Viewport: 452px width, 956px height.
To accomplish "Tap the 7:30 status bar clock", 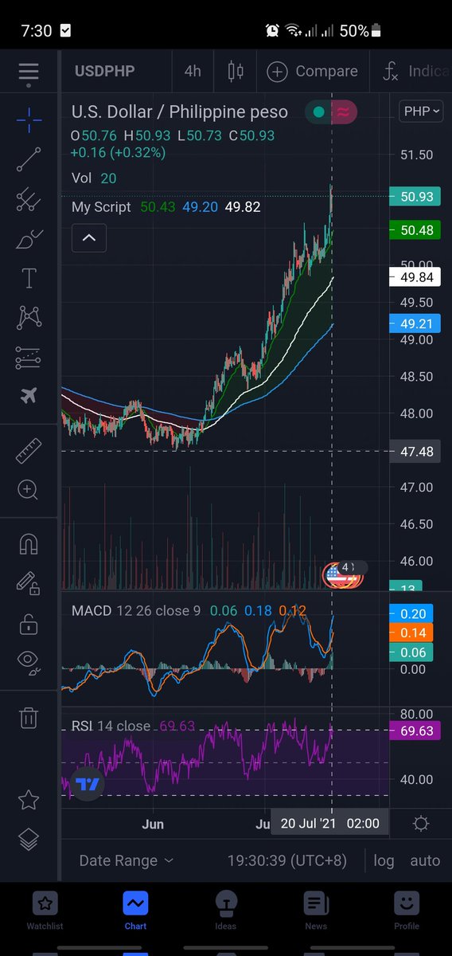I will tap(37, 31).
